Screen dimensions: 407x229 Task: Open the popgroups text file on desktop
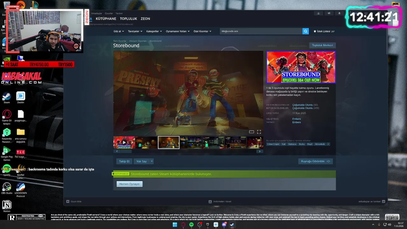tap(21, 116)
